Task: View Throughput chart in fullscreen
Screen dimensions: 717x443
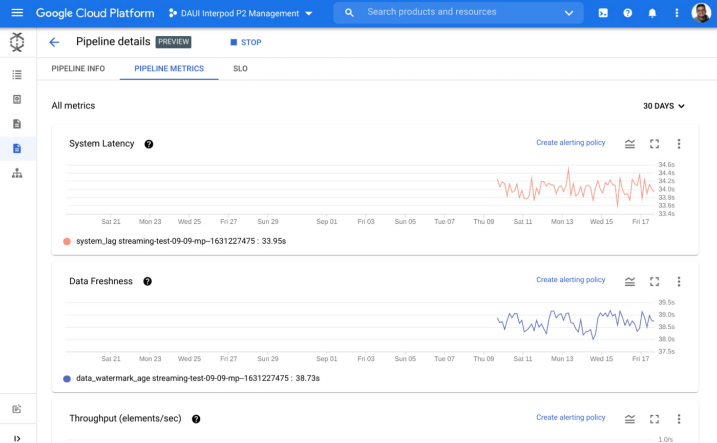Action: pos(654,419)
